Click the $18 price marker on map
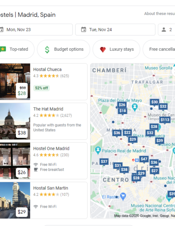The image size is (175, 226). [x=122, y=111]
